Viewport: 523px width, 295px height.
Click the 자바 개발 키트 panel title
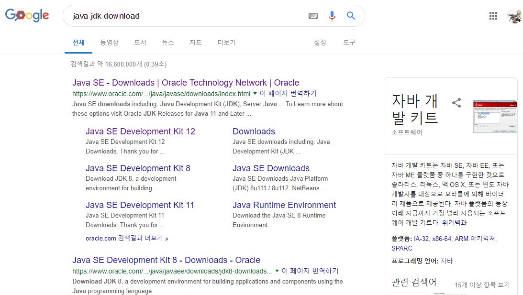click(414, 109)
